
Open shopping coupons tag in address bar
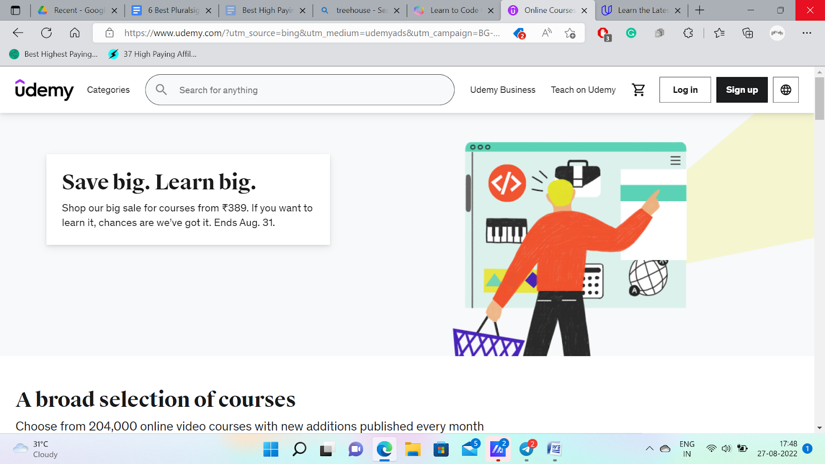(x=519, y=34)
